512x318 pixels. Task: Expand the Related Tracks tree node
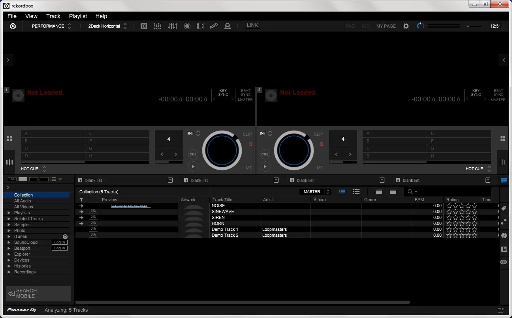tap(9, 219)
